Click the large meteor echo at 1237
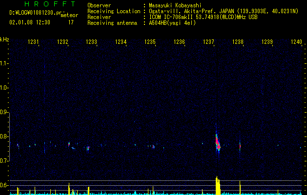 (218, 143)
